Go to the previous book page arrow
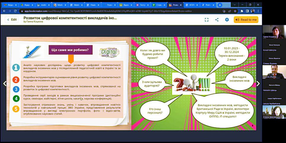The height and width of the screenshot is (143, 286). [x=4, y=83]
